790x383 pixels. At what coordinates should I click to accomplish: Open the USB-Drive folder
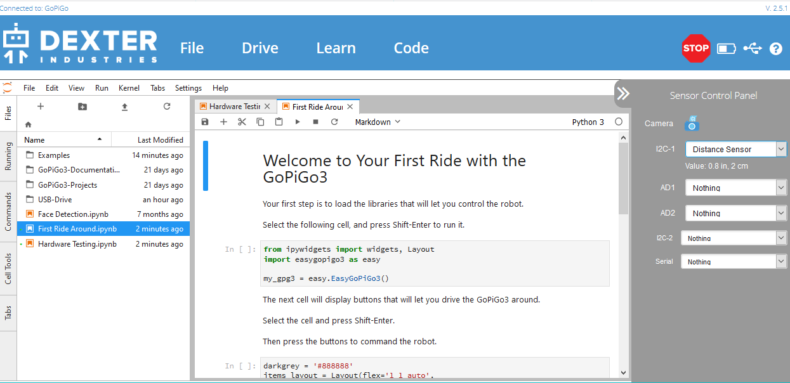click(x=103, y=199)
